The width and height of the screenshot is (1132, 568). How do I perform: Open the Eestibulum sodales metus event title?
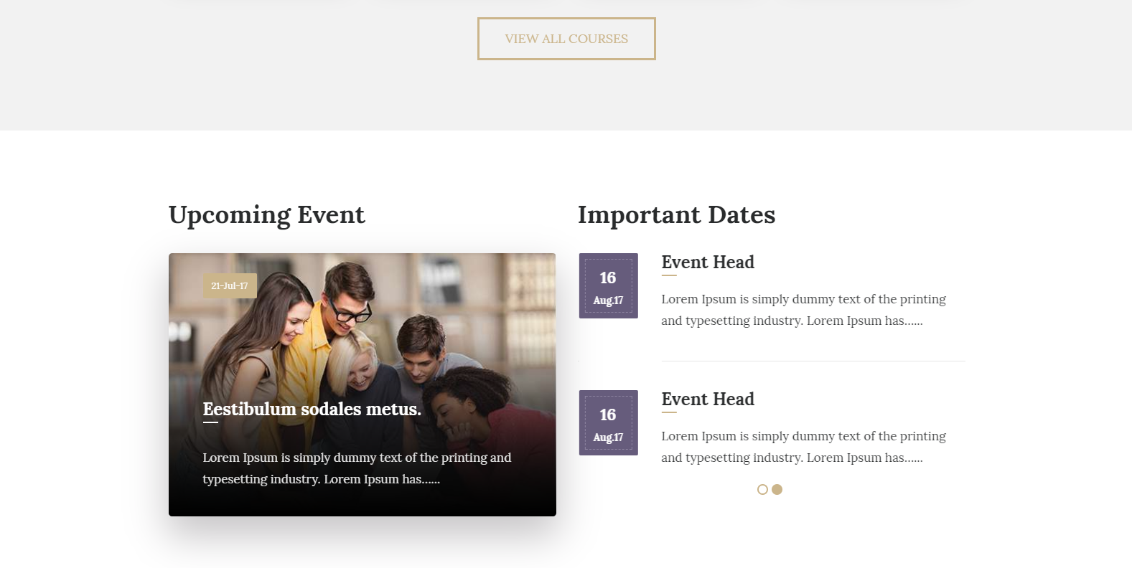(312, 409)
